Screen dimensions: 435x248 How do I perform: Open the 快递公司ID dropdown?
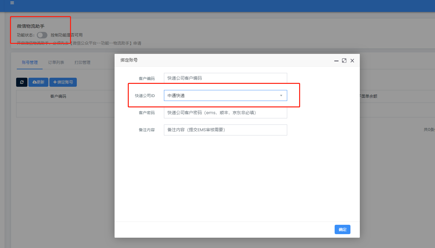coord(225,95)
